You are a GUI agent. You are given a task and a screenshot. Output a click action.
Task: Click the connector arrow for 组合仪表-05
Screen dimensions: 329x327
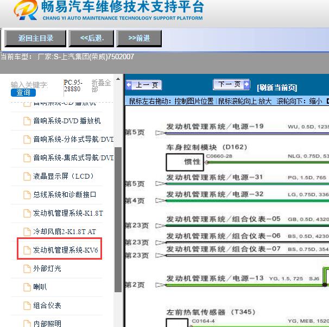(160, 226)
